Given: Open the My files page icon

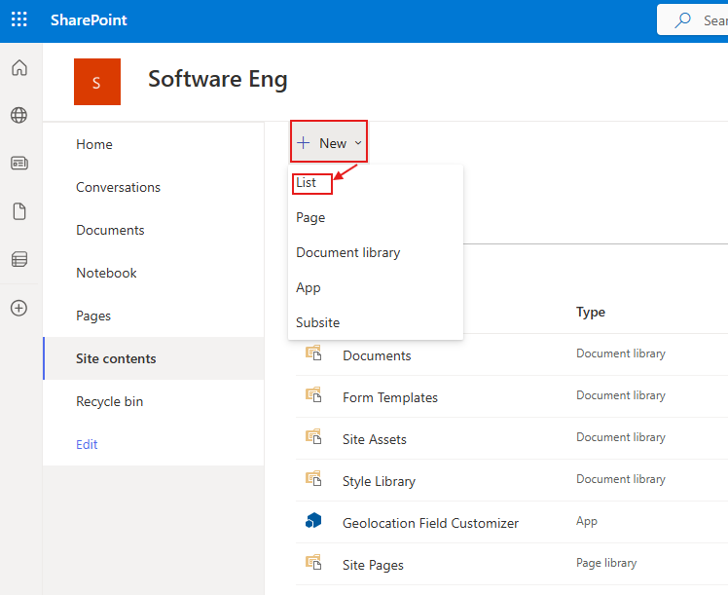Looking at the screenshot, I should click(x=19, y=211).
